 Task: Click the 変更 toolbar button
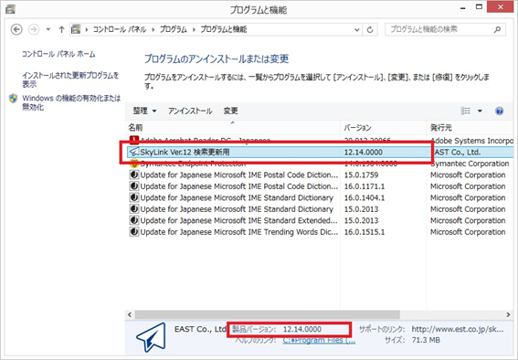pos(230,111)
